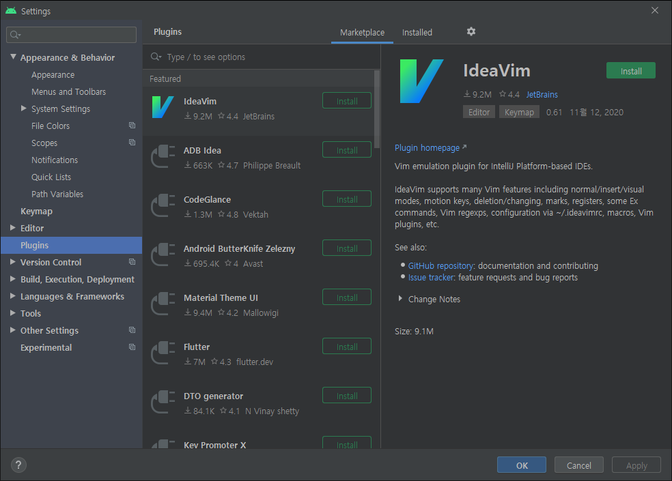The image size is (672, 481).
Task: Expand the Editor settings node
Action: click(x=13, y=227)
